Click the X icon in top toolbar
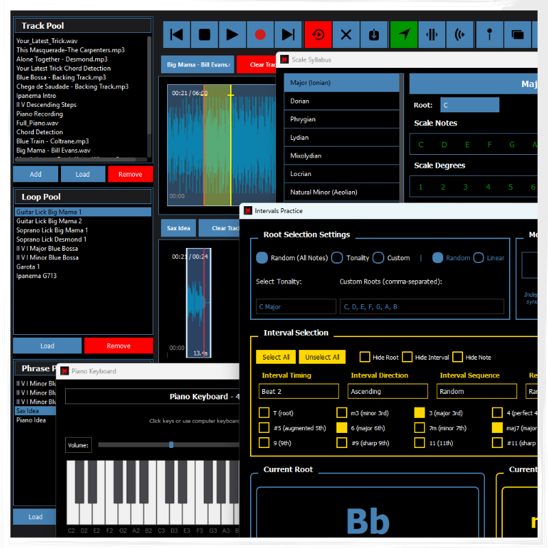Image resolution: width=548 pixels, height=548 pixels. (x=347, y=34)
